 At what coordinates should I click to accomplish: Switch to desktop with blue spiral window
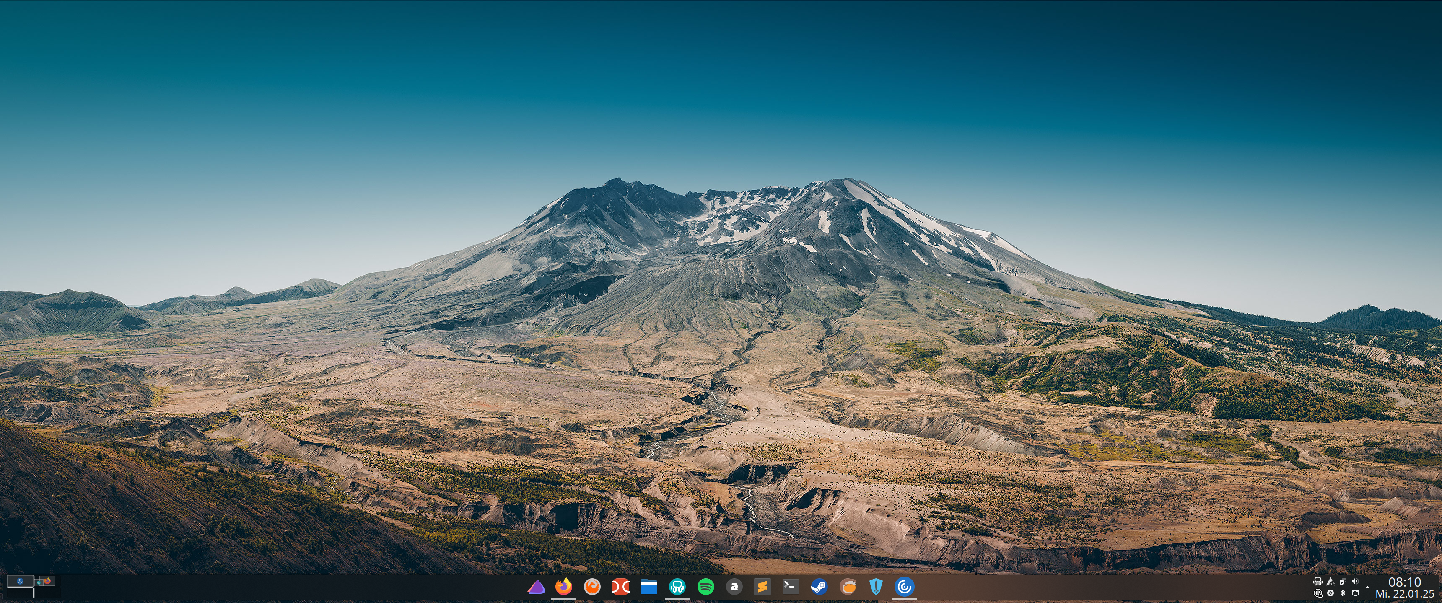pos(20,581)
